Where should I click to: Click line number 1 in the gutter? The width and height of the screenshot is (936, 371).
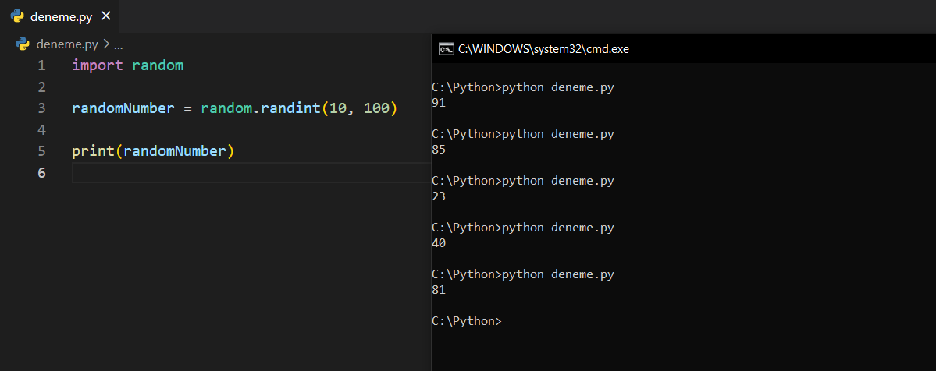(41, 65)
